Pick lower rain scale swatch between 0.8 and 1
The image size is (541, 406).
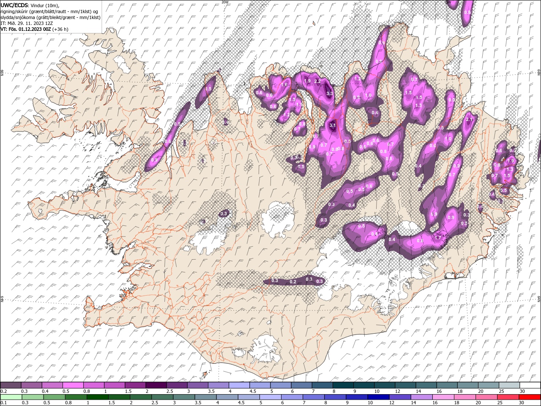click(x=76, y=397)
